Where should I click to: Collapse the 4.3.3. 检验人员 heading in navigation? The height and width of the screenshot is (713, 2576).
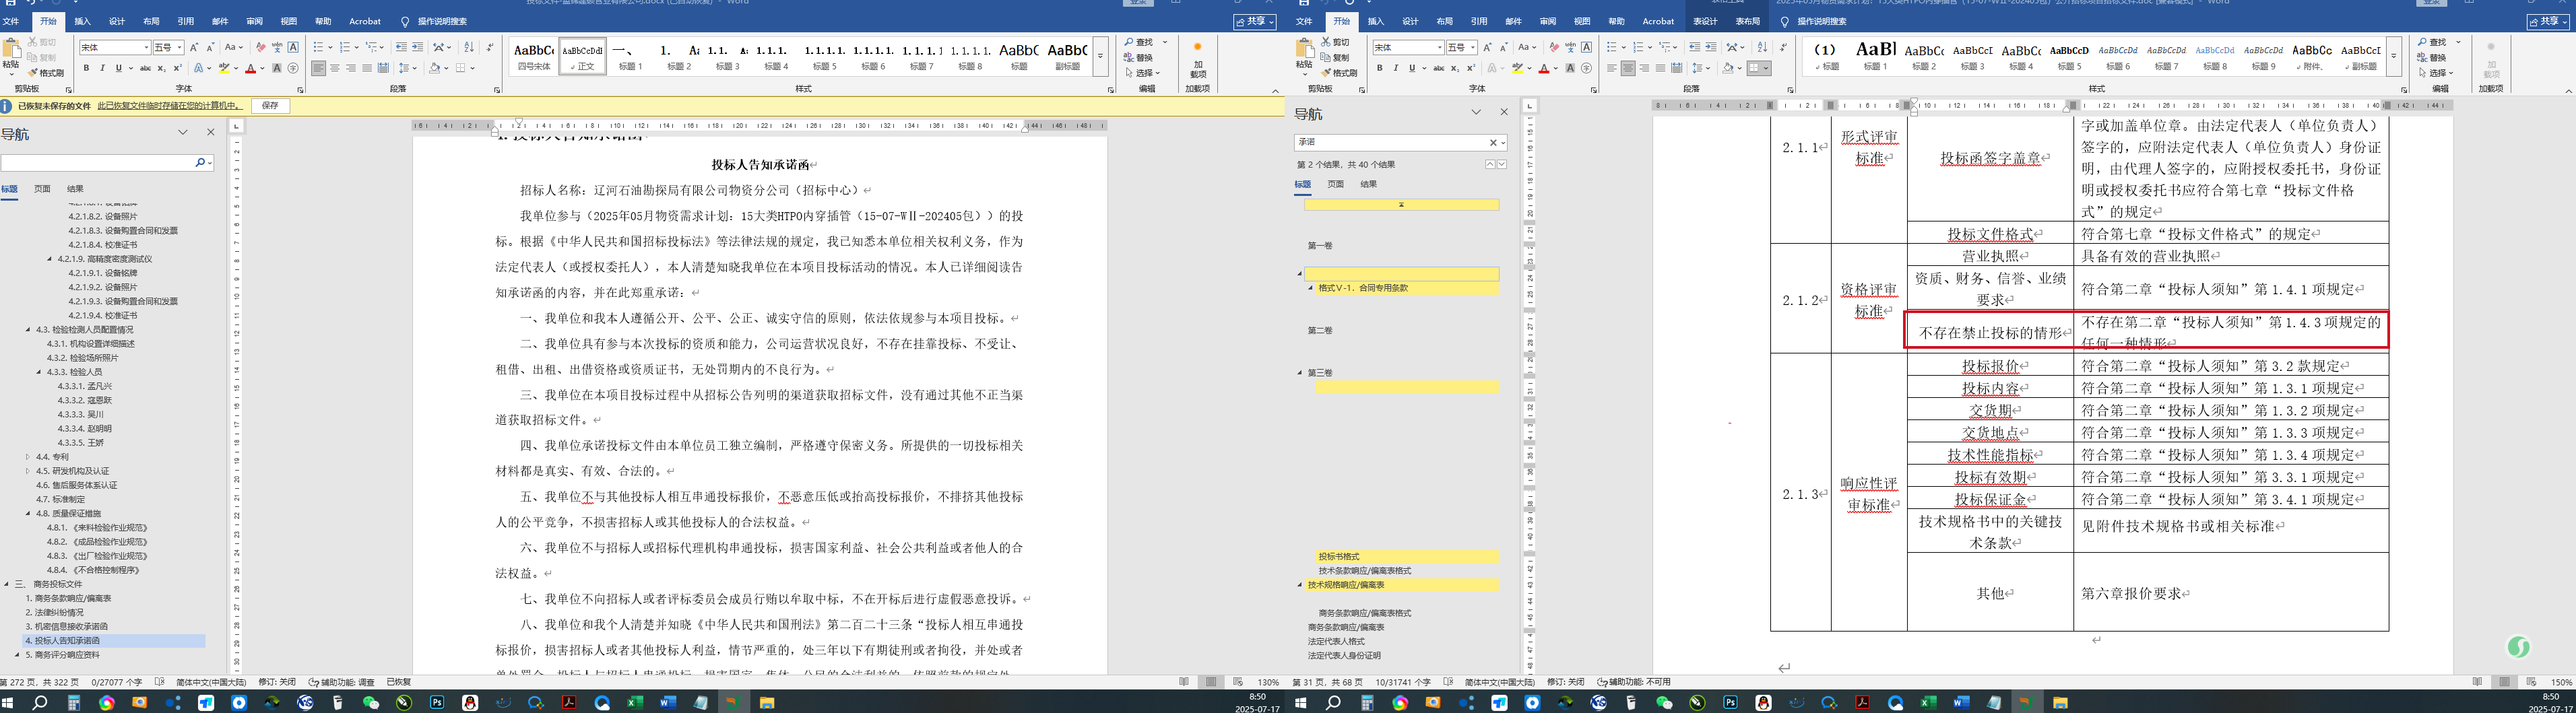[39, 372]
